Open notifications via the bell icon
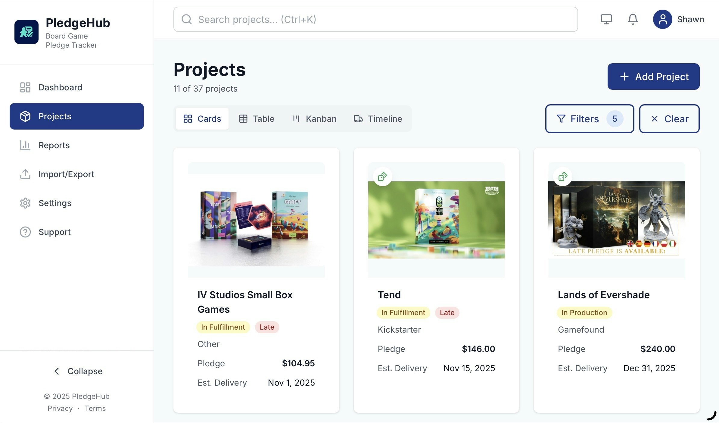The width and height of the screenshot is (719, 423). [x=632, y=19]
